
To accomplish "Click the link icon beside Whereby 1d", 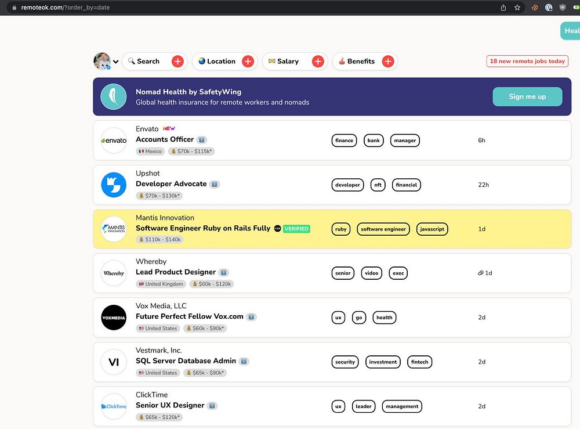I will click(480, 273).
